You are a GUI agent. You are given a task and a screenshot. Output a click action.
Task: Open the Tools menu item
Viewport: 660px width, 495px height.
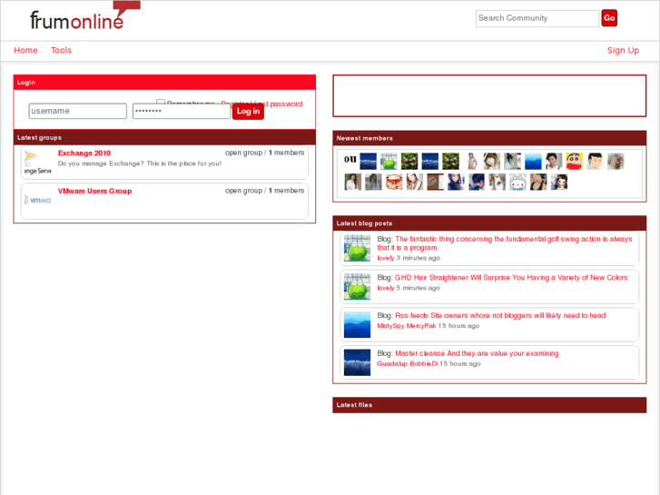click(x=62, y=51)
